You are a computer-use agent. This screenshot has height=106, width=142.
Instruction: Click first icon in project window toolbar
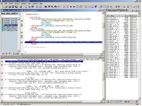click(x=108, y=101)
